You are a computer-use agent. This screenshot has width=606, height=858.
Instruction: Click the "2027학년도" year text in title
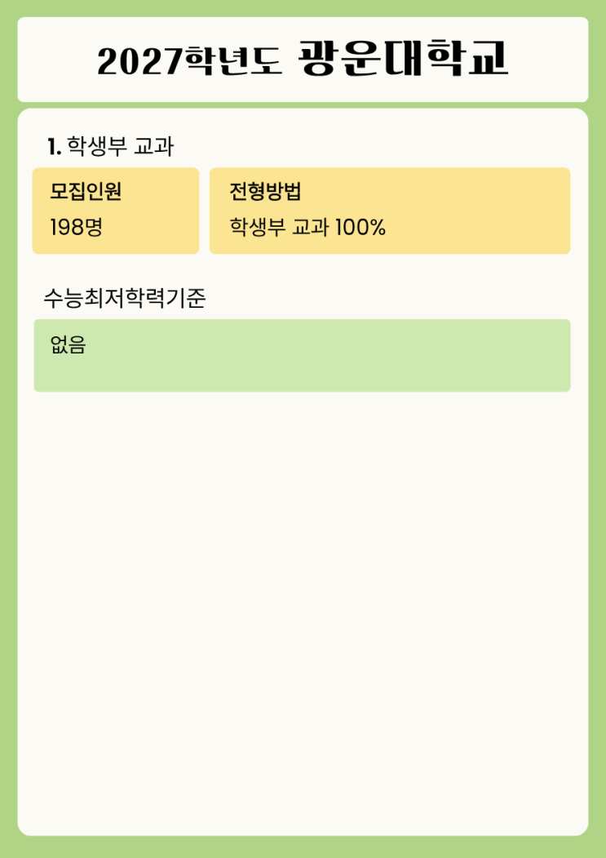click(189, 60)
